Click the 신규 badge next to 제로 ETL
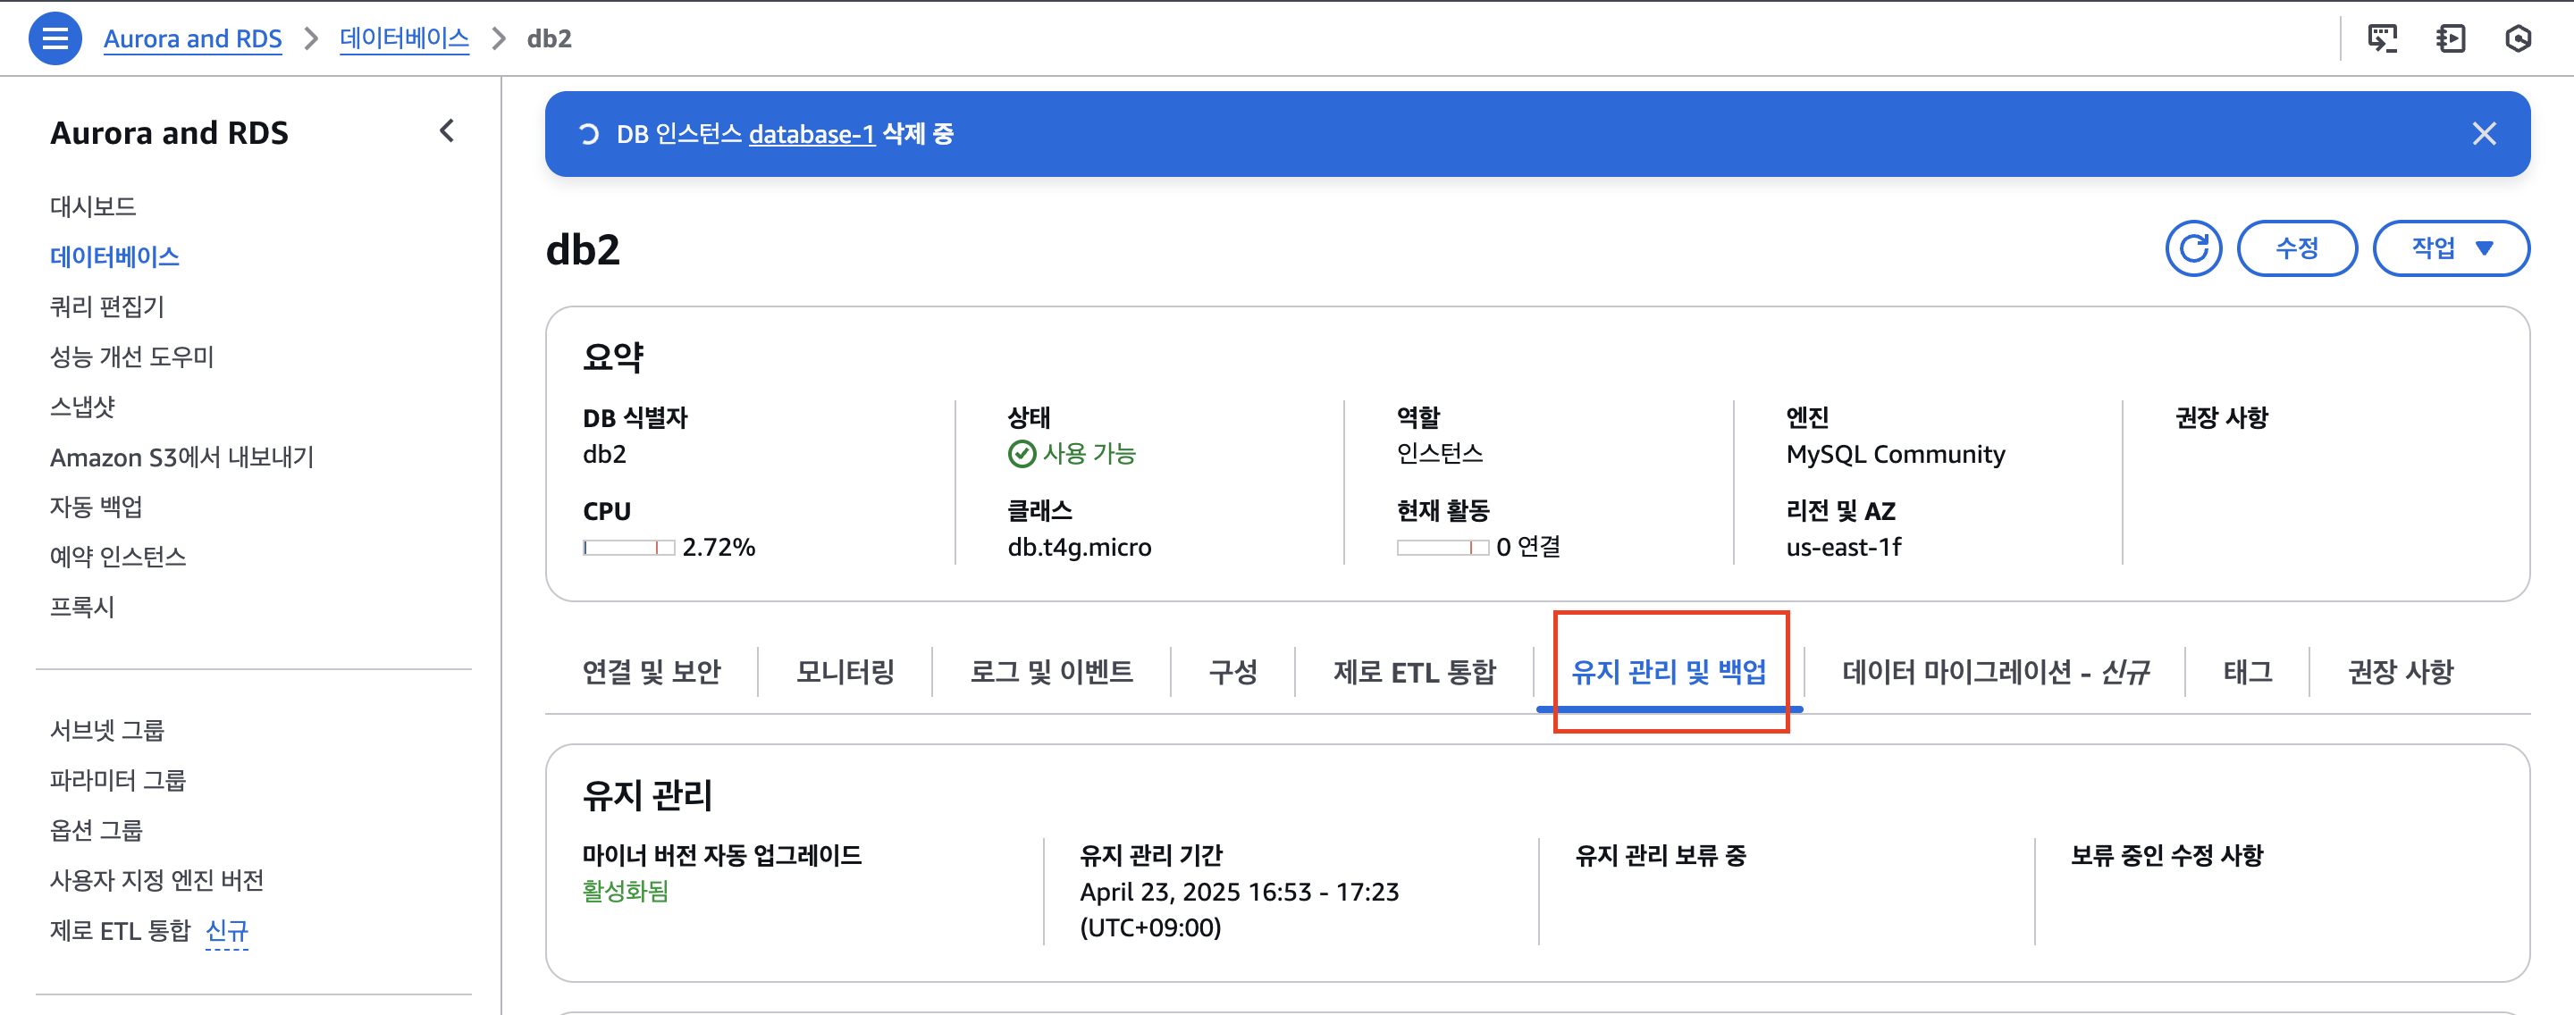The height and width of the screenshot is (1015, 2574). pos(227,931)
